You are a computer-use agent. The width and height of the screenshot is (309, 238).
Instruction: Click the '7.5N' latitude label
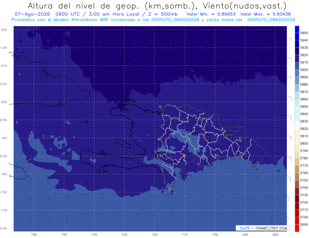(x=4, y=192)
